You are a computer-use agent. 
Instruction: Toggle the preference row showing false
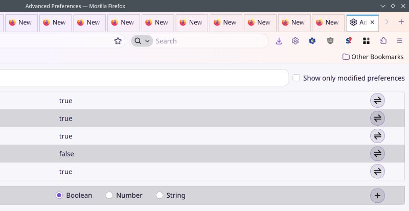(x=377, y=154)
